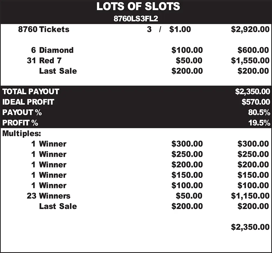Screen dimensions: 272x253
Task: Click the $570.00 ideal profit value
Action: click(256, 102)
